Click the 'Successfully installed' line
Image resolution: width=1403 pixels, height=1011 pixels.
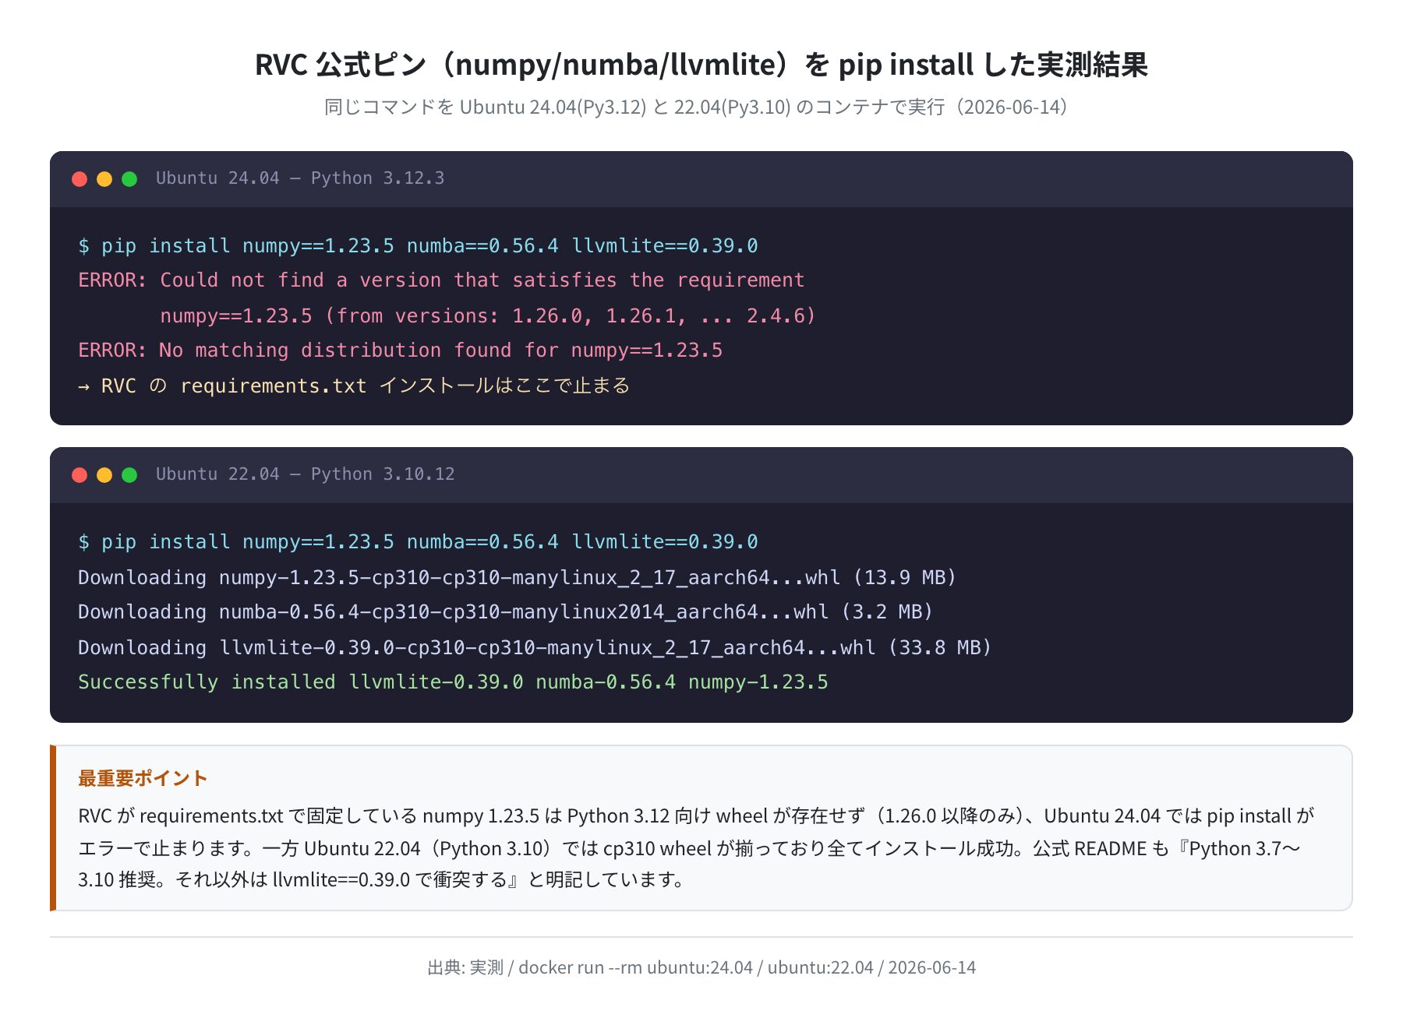tap(453, 682)
